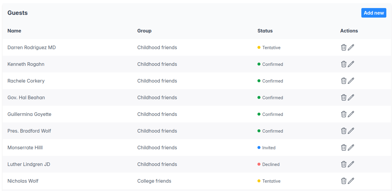Delete Nicholas Wolf using the trash icon
The width and height of the screenshot is (392, 191).
click(344, 181)
